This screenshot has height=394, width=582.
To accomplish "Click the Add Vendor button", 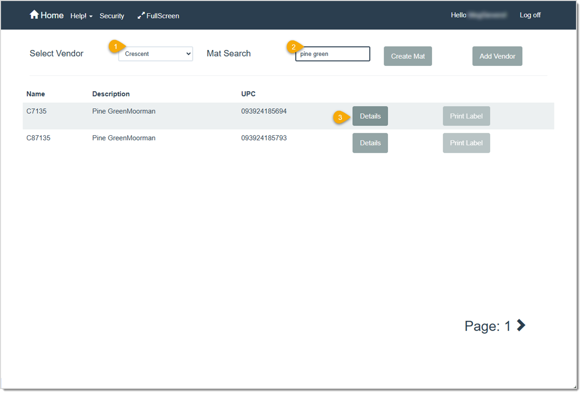I will [x=497, y=56].
